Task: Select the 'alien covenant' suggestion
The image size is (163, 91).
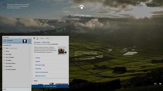Action: (x=17, y=57)
